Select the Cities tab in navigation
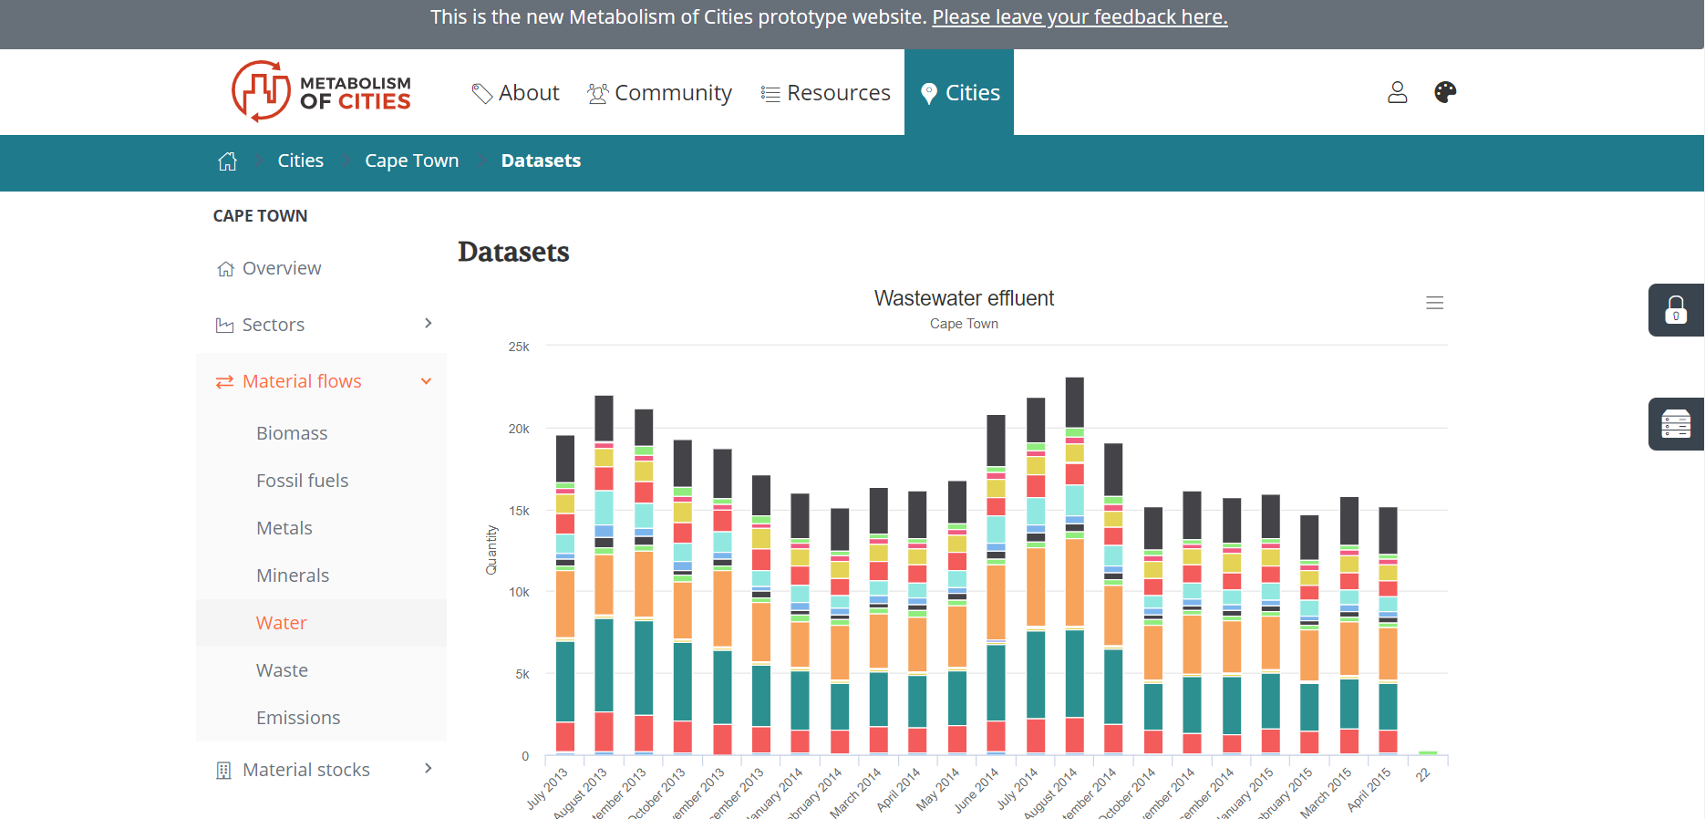 pos(959,92)
